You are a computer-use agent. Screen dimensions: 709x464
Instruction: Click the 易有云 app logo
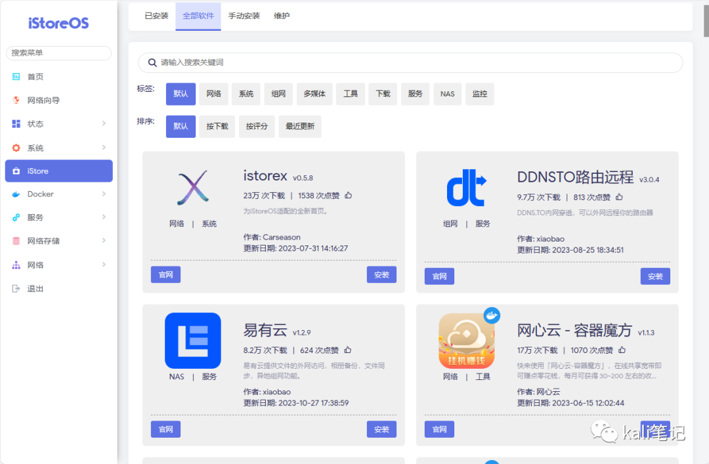coord(192,341)
